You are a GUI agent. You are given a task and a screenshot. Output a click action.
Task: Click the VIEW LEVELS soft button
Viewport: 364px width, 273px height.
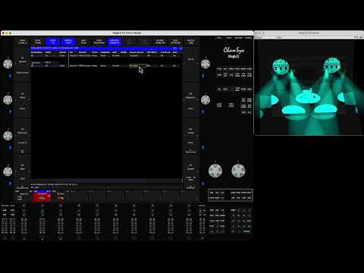[22, 42]
